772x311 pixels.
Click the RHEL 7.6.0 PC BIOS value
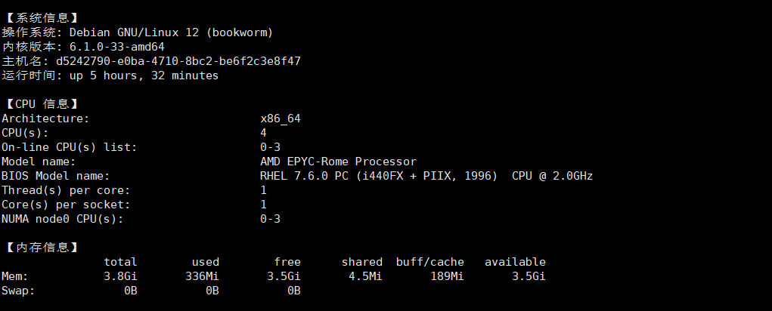[x=378, y=176]
